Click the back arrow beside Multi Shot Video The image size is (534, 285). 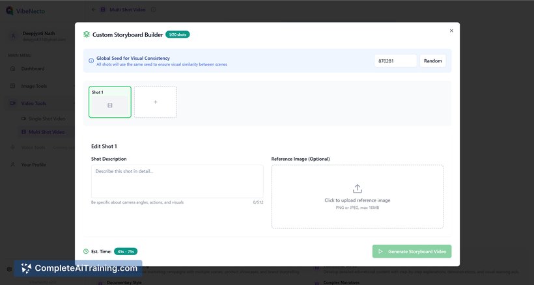93,10
